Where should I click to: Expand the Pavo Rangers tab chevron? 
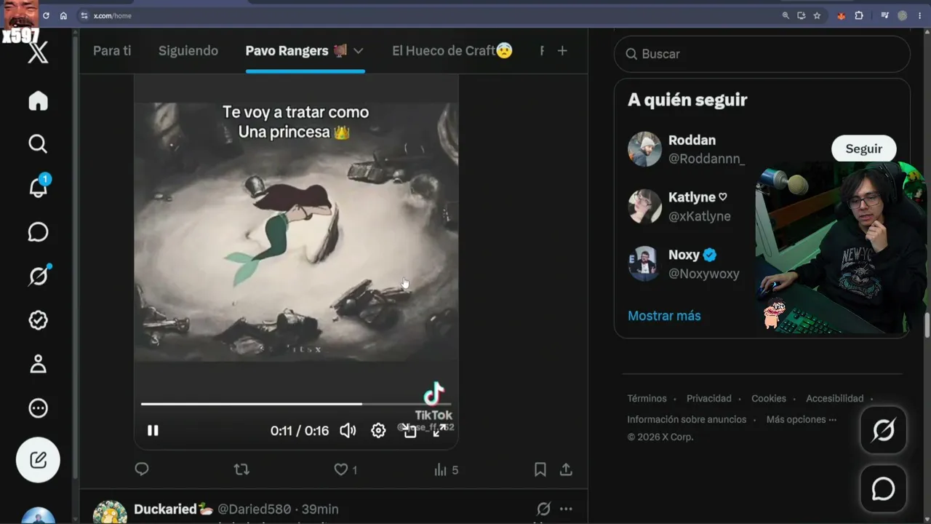pos(358,51)
